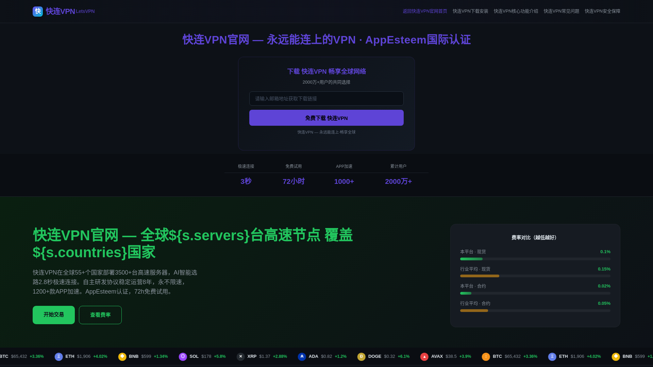Click the SOL $178 price text

coord(206,356)
